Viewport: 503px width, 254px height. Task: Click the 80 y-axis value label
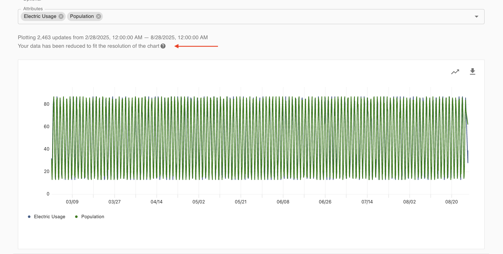(47, 104)
